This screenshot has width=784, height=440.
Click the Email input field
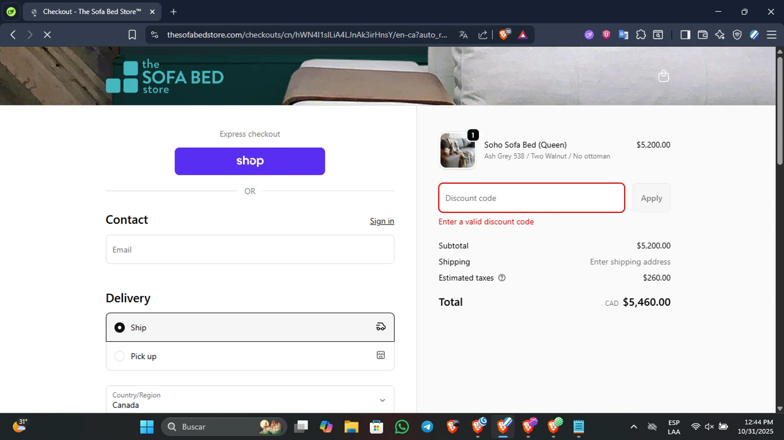click(x=250, y=249)
